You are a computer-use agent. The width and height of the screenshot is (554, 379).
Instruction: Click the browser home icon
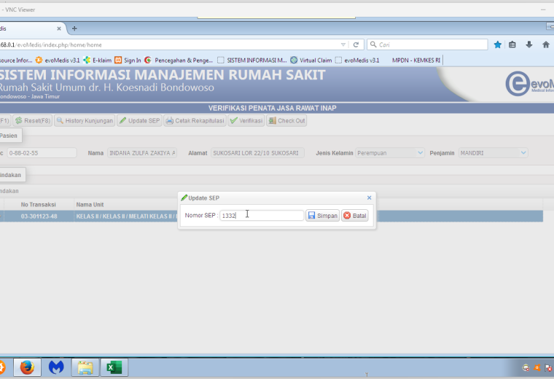tap(546, 45)
